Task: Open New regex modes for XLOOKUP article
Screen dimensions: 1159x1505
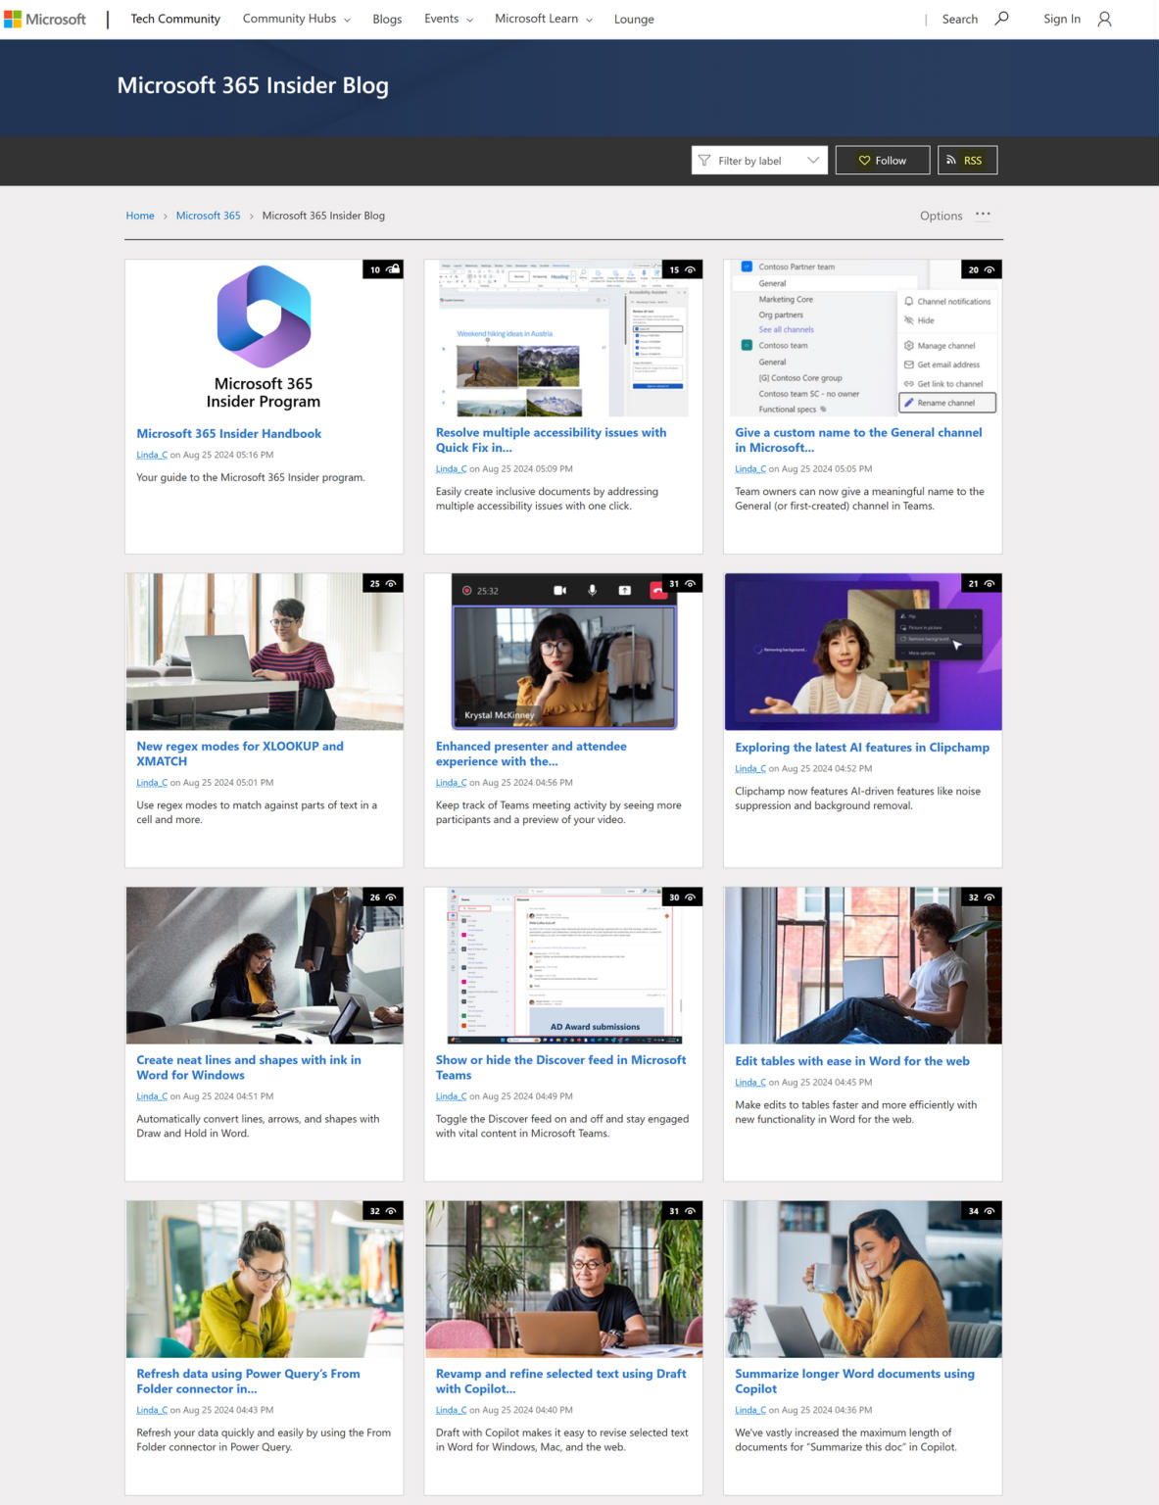Action: pyautogui.click(x=240, y=753)
